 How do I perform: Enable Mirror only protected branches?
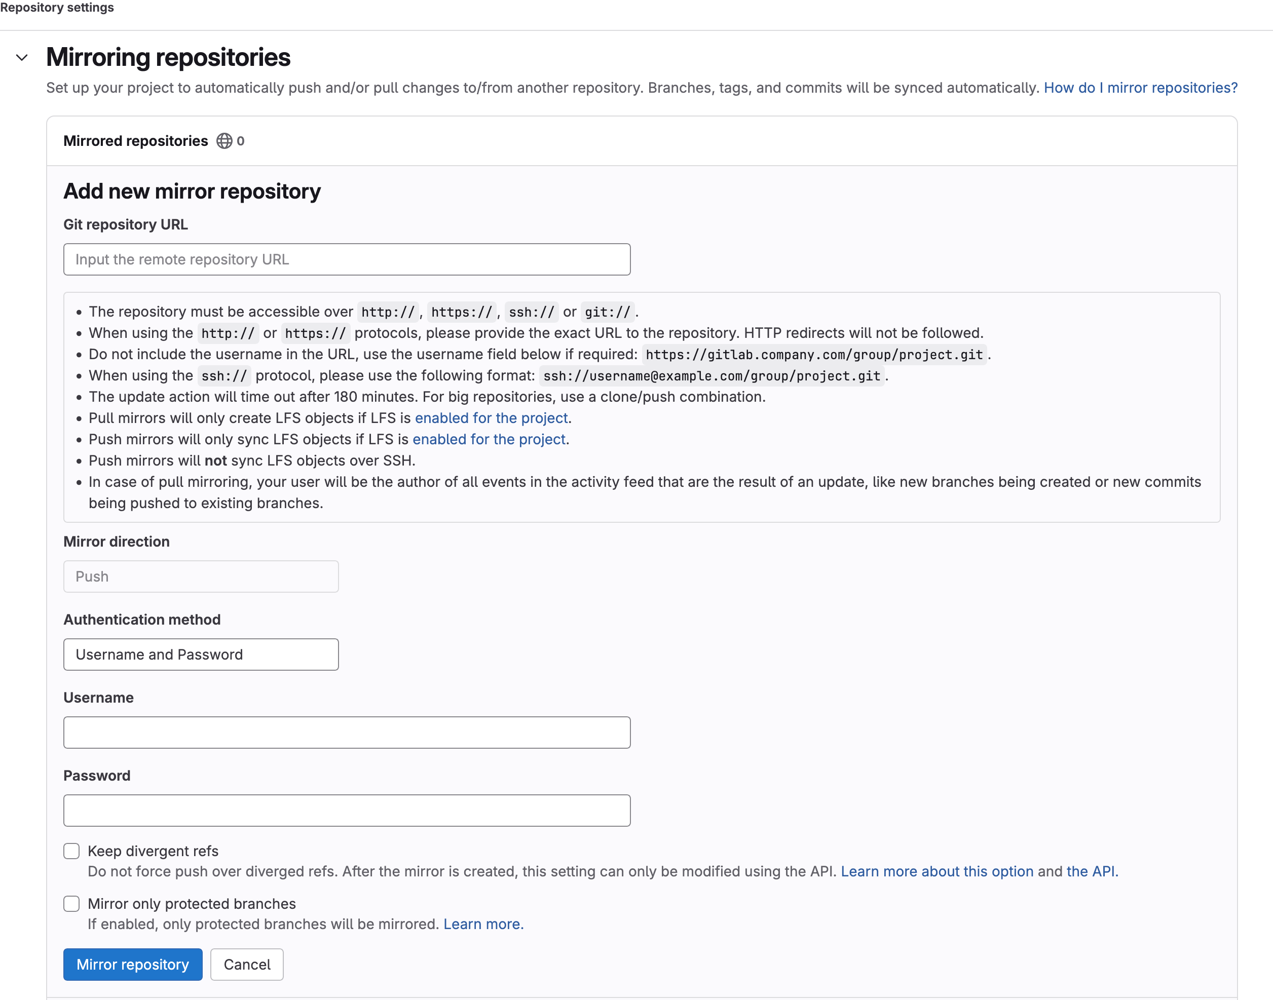(71, 903)
